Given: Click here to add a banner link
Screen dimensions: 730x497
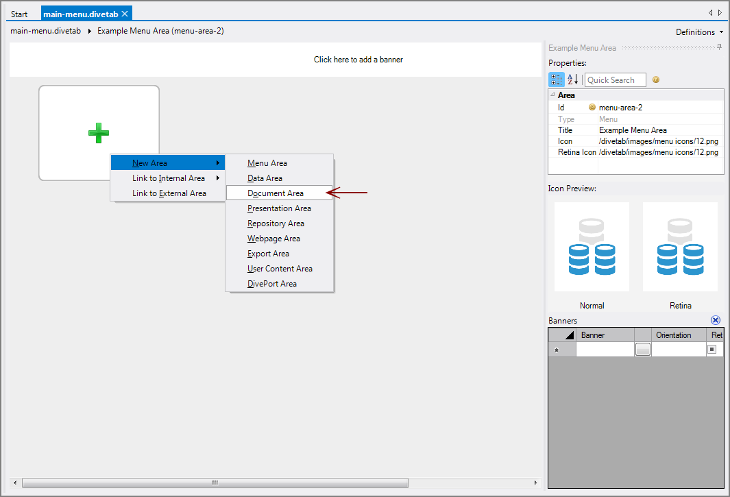Looking at the screenshot, I should (x=358, y=60).
